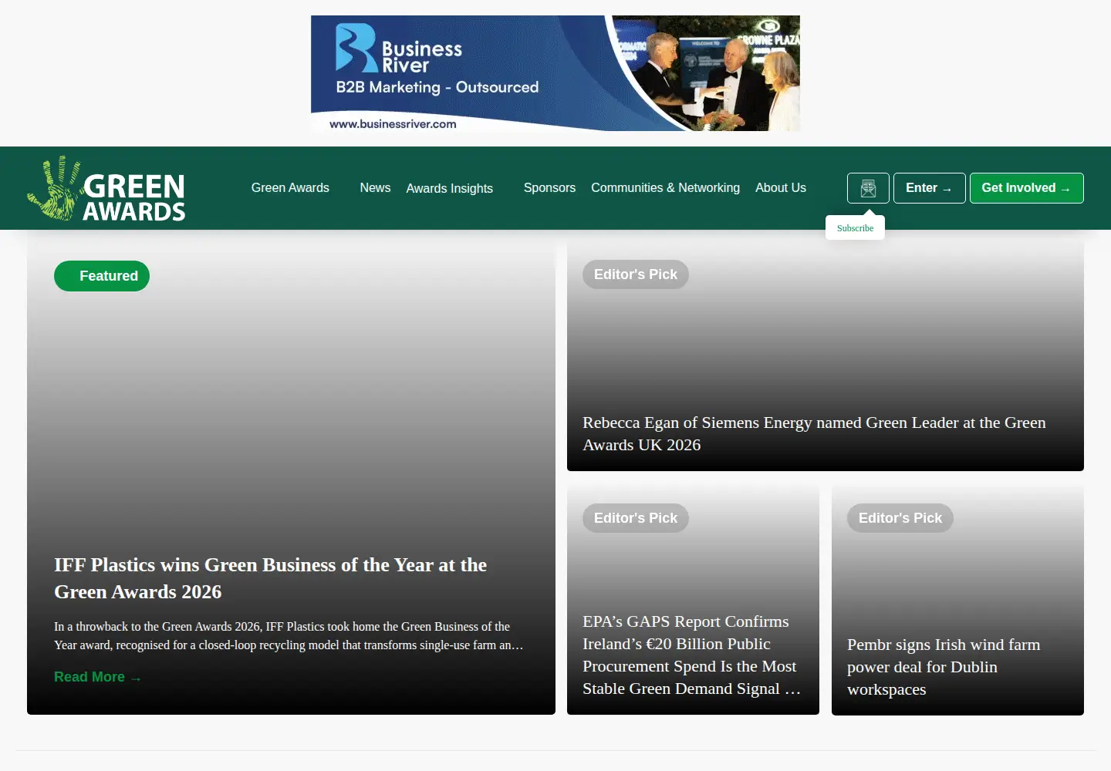Image resolution: width=1111 pixels, height=771 pixels.
Task: Click the Featured badge
Action: (x=102, y=276)
